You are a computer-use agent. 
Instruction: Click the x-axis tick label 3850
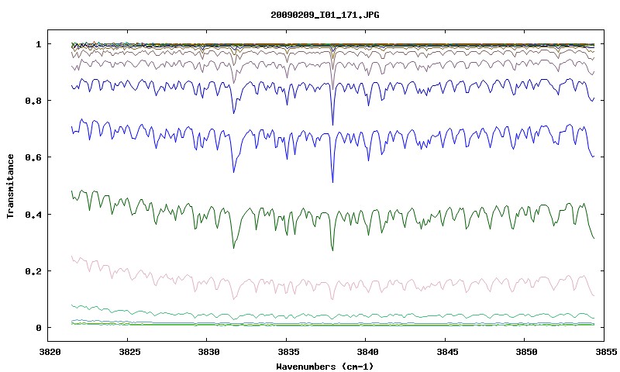(527, 352)
